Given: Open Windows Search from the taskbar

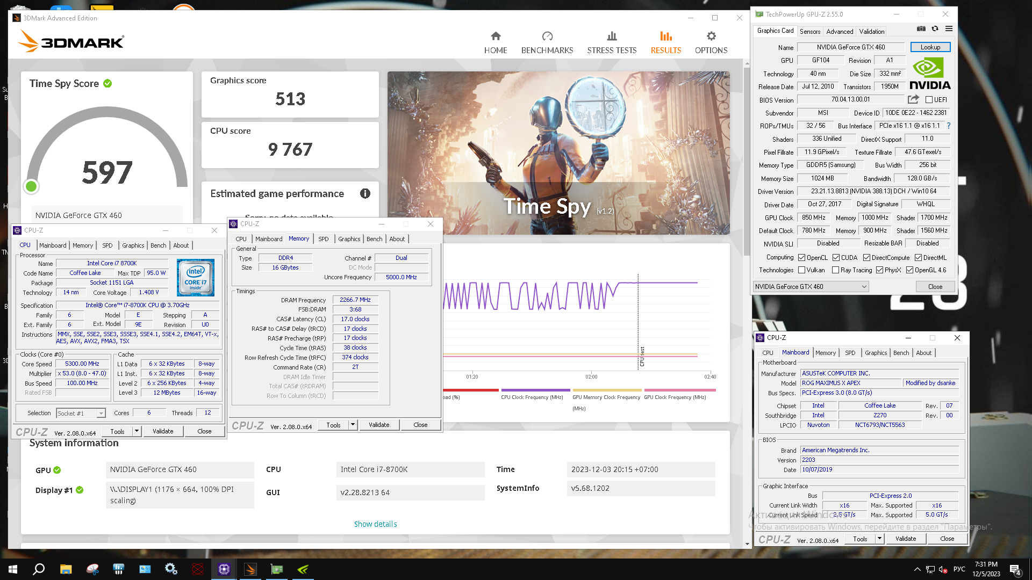Looking at the screenshot, I should [x=39, y=569].
